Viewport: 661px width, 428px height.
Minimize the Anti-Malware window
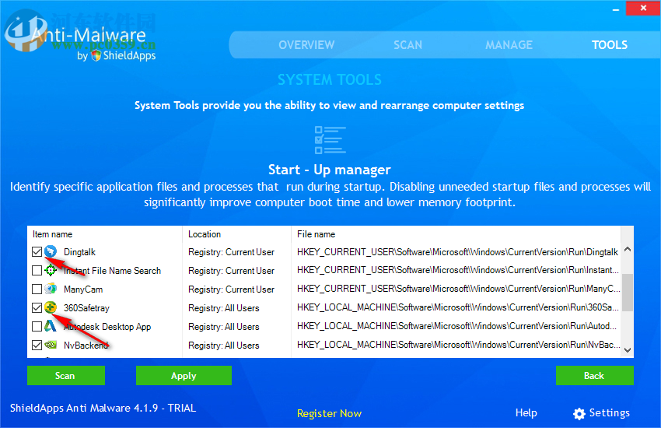616,9
